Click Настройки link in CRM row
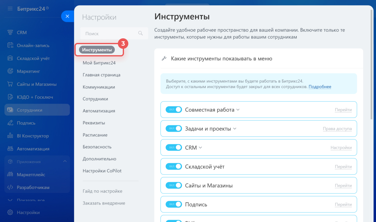This screenshot has height=222, width=376. (x=341, y=147)
